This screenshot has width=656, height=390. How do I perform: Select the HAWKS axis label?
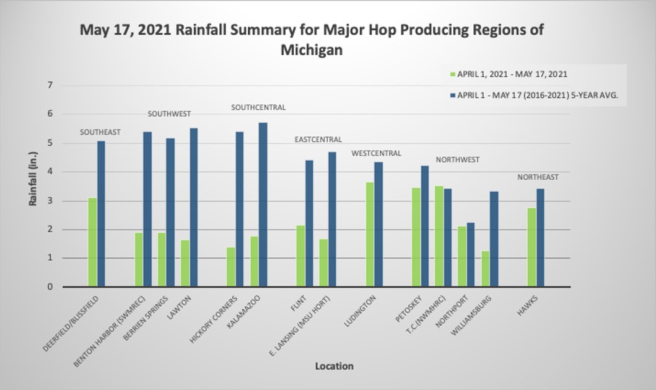(x=527, y=306)
